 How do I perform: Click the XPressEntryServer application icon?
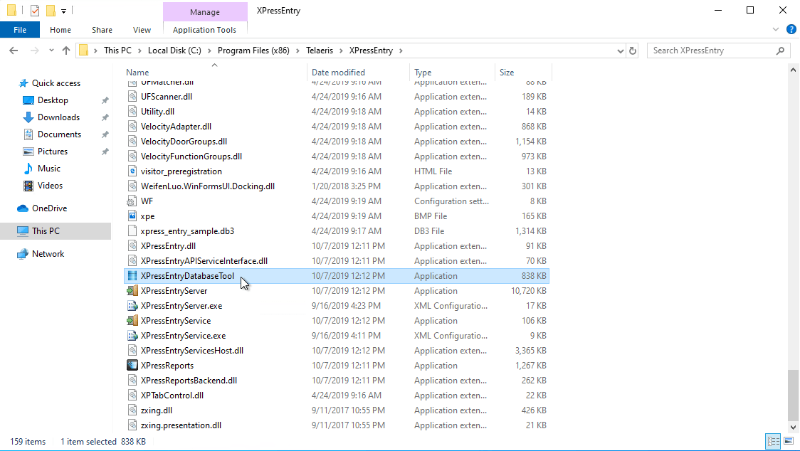click(132, 291)
